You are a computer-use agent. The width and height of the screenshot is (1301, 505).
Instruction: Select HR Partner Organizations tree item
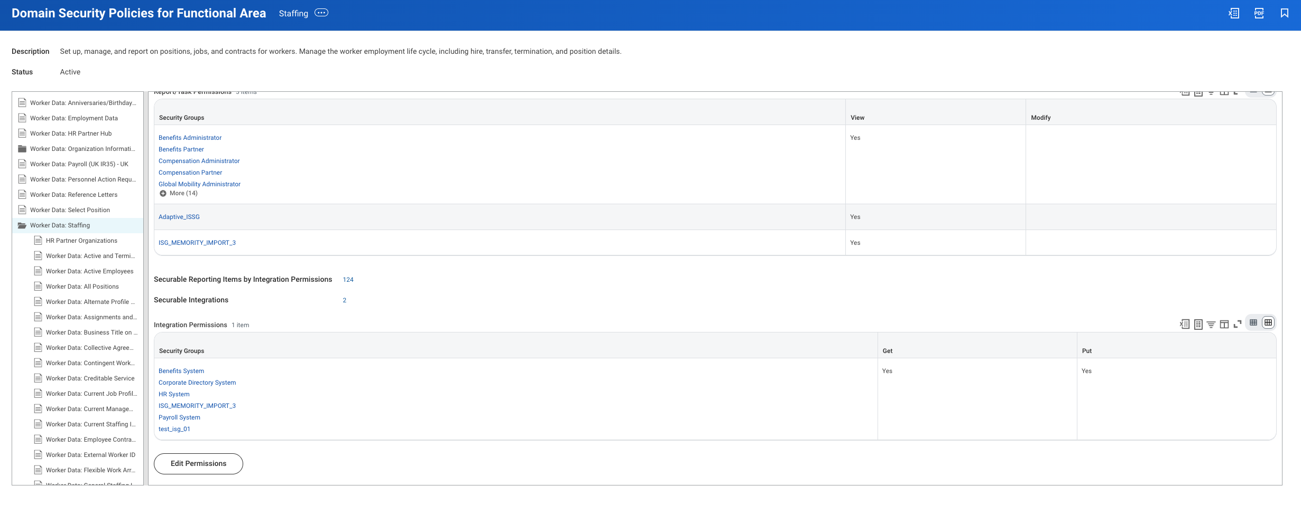[x=81, y=241]
